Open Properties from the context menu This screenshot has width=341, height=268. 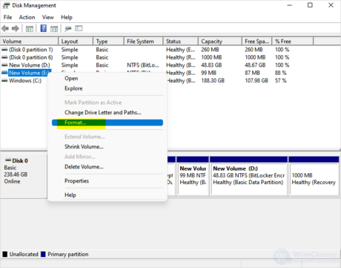[x=76, y=181]
